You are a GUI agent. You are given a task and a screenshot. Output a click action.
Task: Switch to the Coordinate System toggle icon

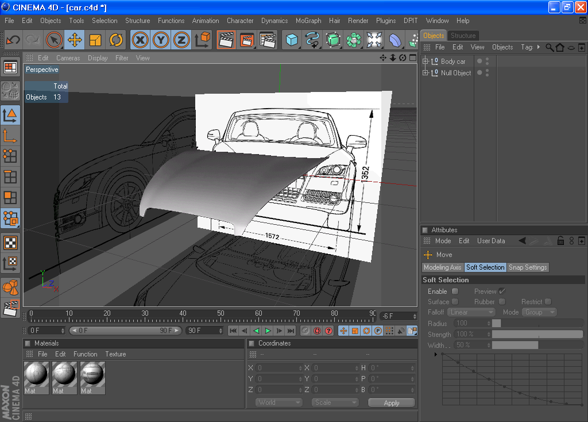tap(203, 40)
